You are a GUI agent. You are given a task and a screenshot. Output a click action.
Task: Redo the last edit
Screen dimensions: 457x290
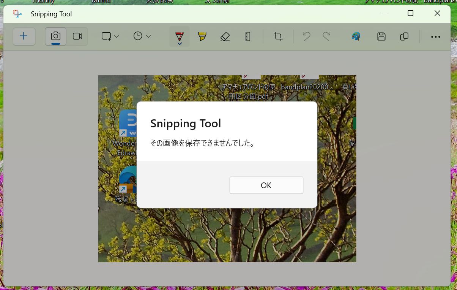(x=326, y=36)
